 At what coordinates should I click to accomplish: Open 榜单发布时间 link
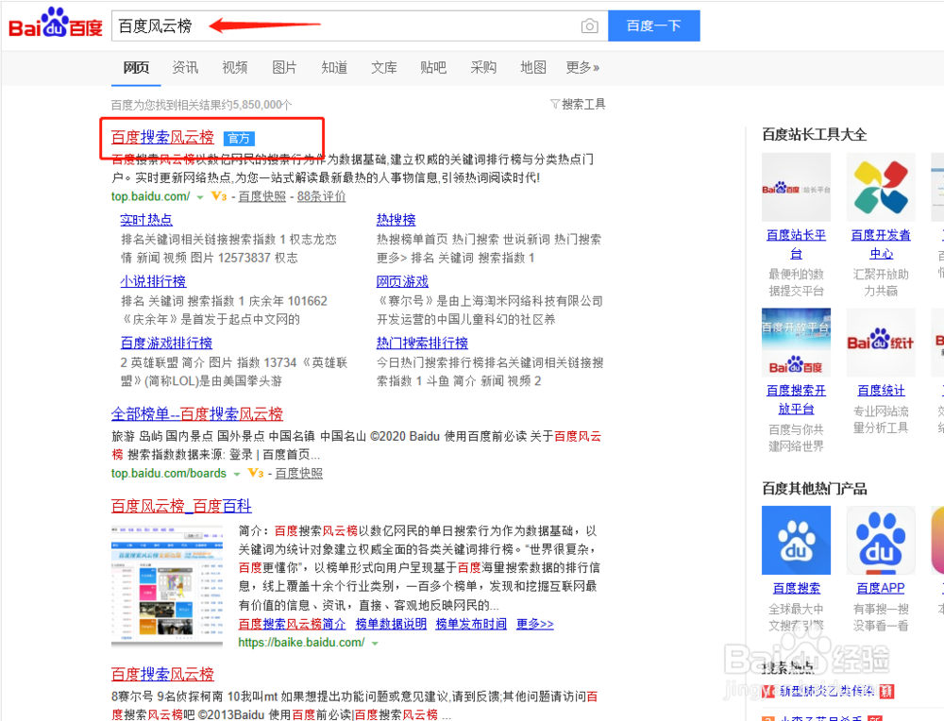471,624
